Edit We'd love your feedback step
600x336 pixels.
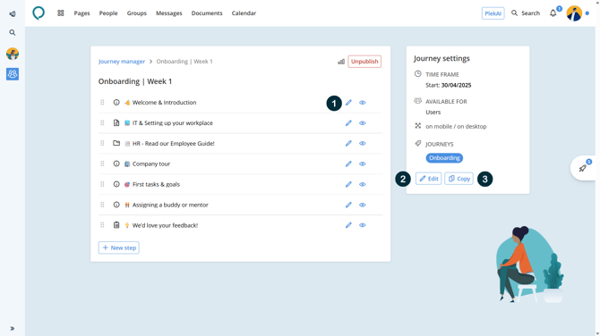pos(348,225)
